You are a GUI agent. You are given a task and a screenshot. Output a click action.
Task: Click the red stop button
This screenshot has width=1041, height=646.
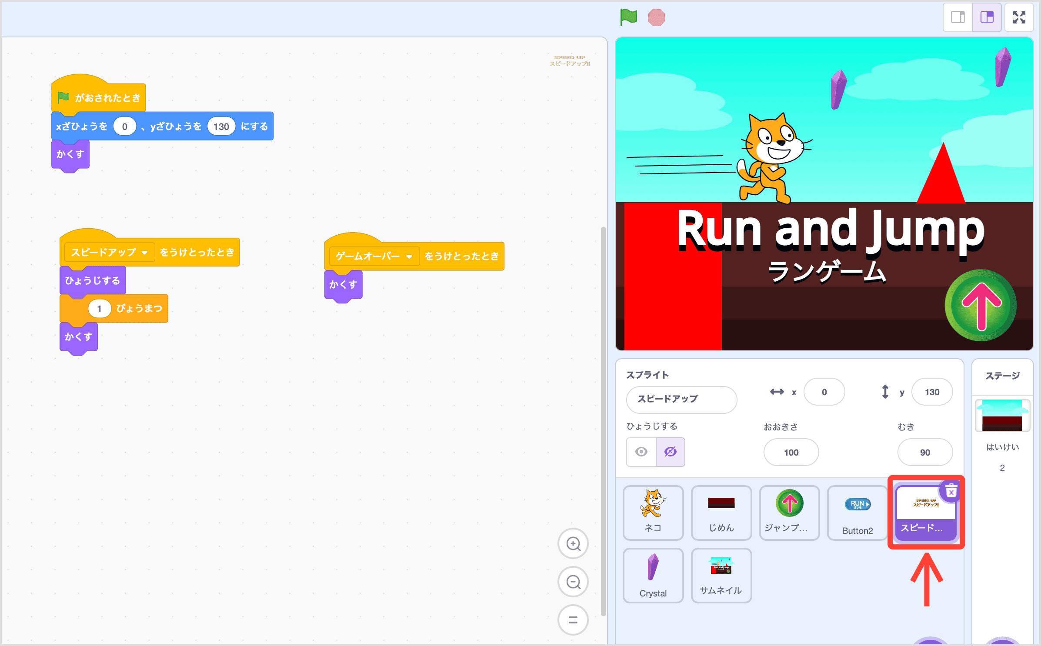(656, 17)
